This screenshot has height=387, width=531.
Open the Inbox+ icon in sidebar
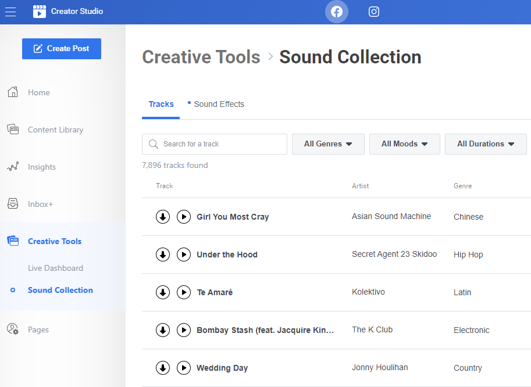pyautogui.click(x=13, y=203)
